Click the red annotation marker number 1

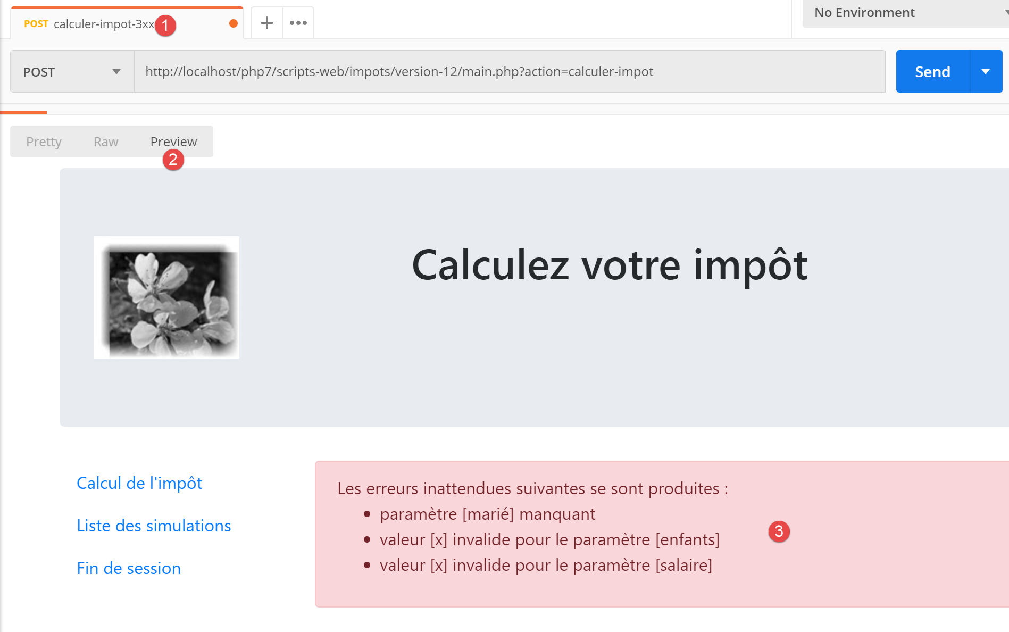pyautogui.click(x=165, y=25)
